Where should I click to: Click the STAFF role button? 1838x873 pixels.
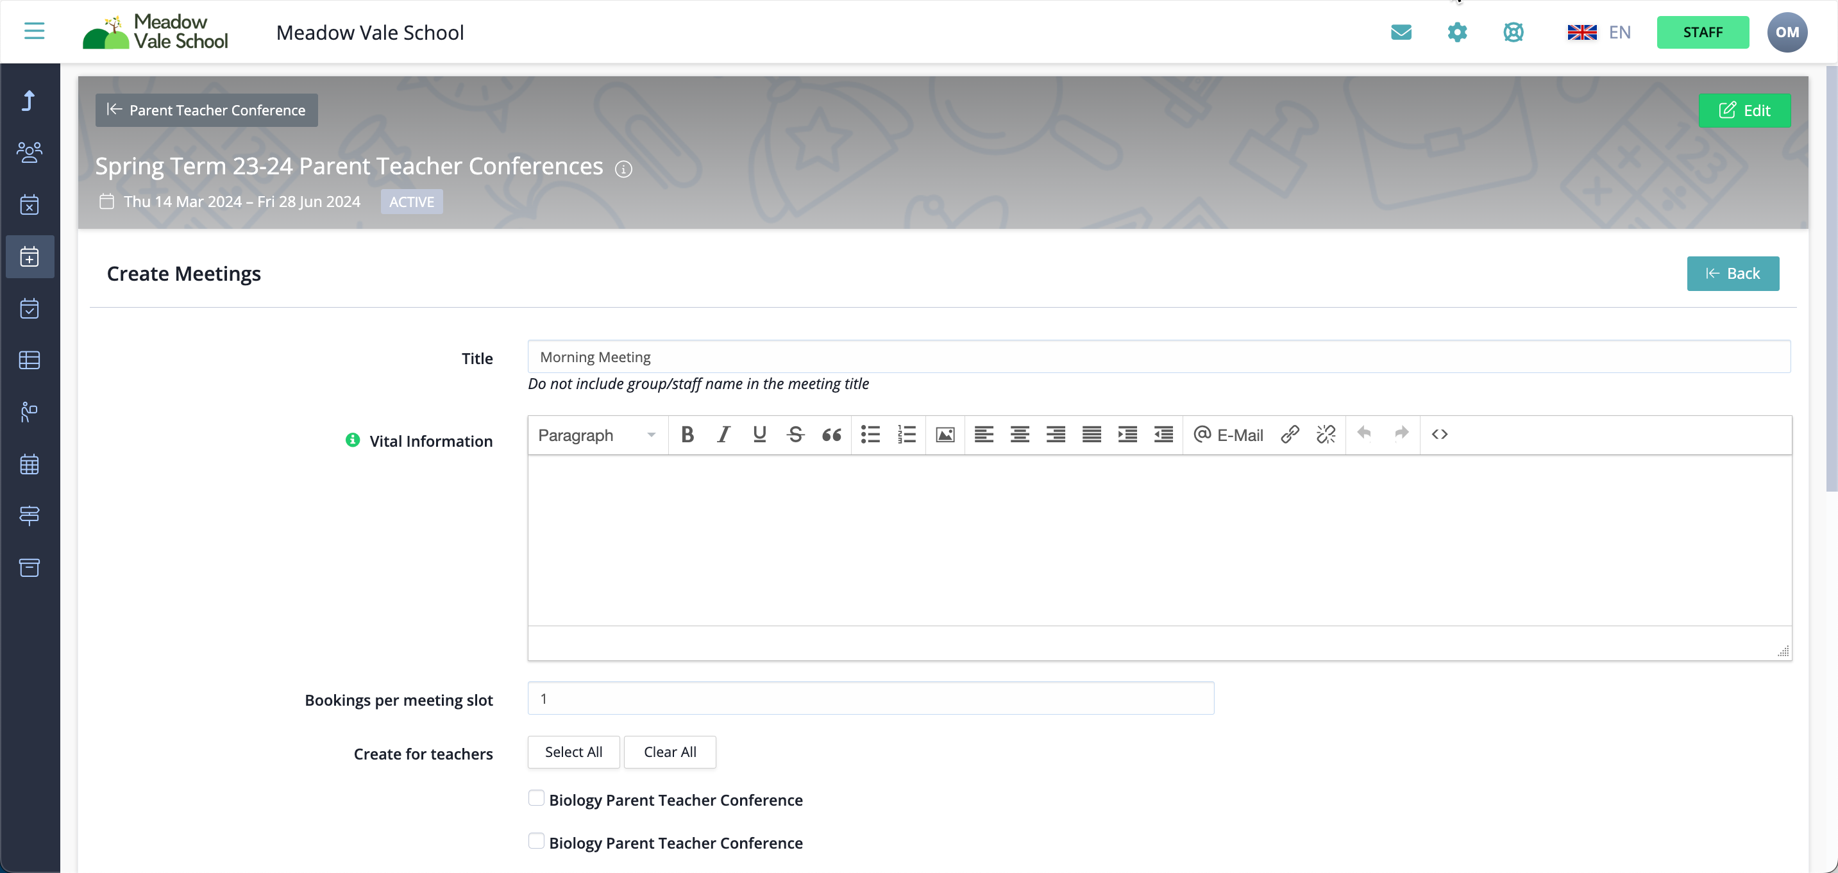pos(1703,32)
